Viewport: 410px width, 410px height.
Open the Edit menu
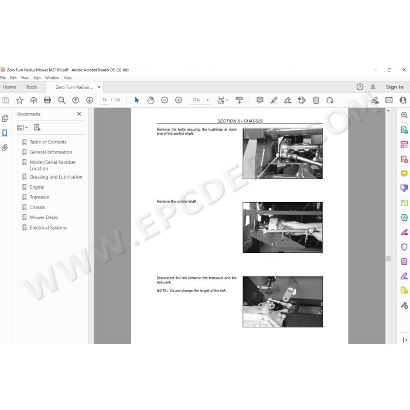tap(13, 78)
